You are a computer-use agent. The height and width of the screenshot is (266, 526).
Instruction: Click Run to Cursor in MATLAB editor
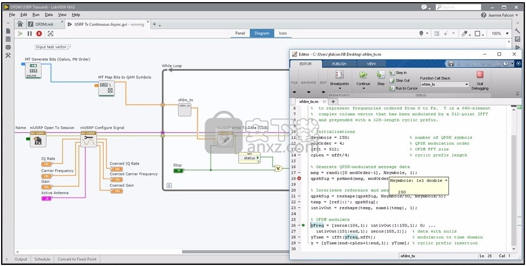tap(403, 88)
